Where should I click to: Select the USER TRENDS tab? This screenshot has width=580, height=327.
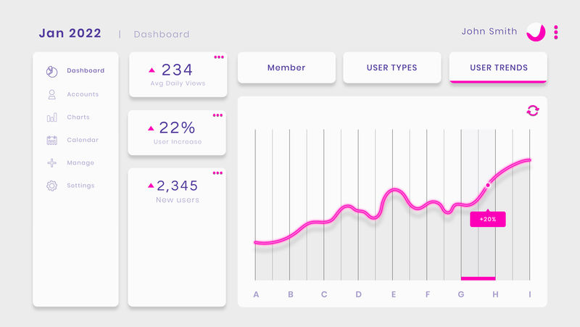click(498, 68)
